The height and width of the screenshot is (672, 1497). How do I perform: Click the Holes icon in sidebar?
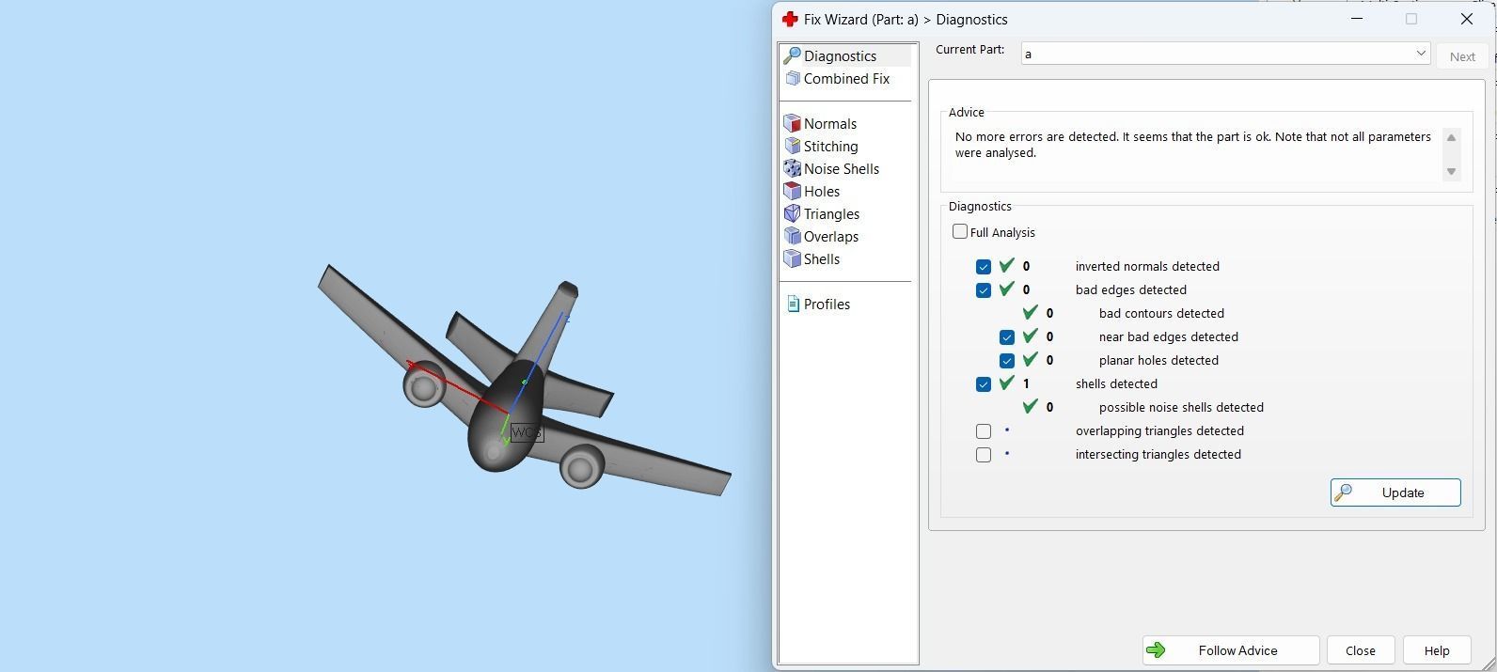click(x=793, y=192)
